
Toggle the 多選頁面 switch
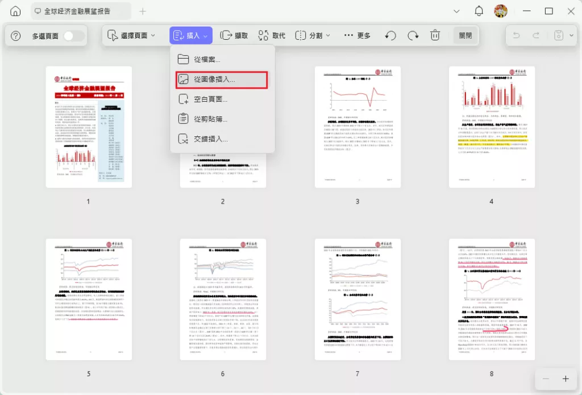[x=73, y=36]
